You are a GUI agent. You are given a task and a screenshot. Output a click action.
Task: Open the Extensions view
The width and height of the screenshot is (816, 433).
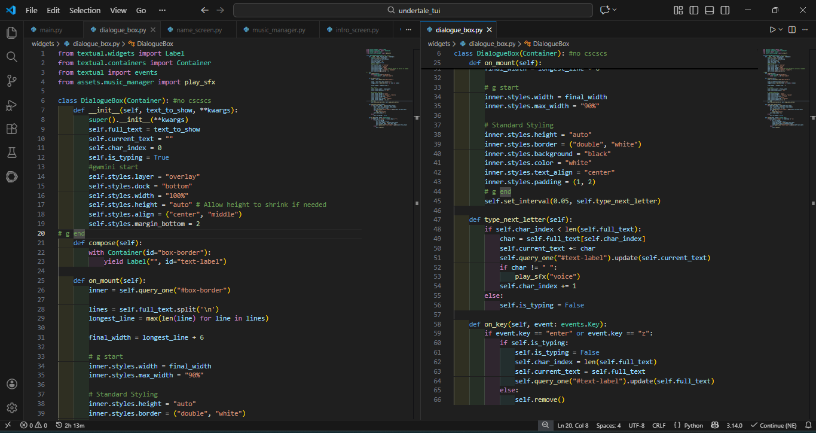(11, 129)
